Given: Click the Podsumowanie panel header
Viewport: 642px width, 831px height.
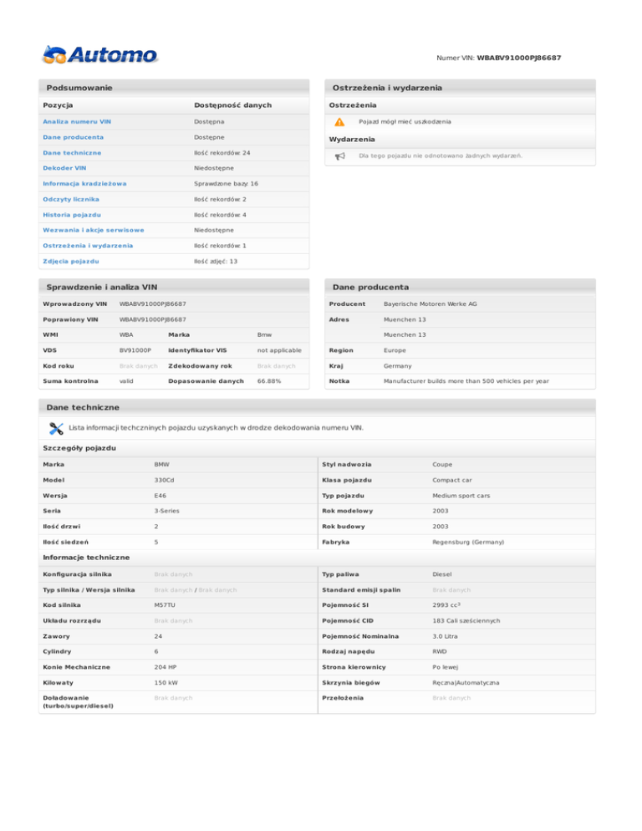Looking at the screenshot, I should (x=80, y=88).
